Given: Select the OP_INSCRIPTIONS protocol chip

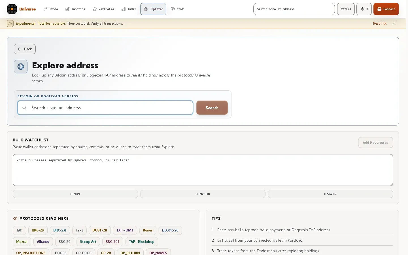Looking at the screenshot, I should click(31, 252).
